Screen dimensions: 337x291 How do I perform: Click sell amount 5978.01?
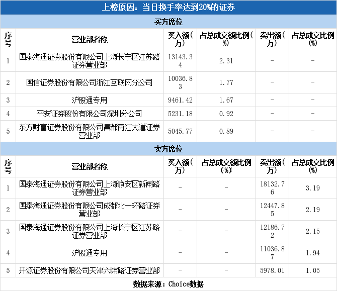click(x=272, y=270)
